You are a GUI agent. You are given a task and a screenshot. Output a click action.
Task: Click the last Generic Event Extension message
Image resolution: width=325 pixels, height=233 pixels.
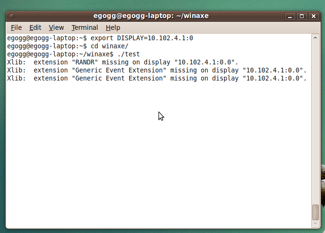[x=157, y=79]
